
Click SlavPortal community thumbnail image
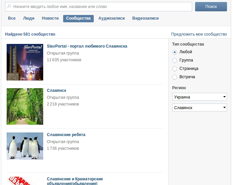tap(25, 62)
